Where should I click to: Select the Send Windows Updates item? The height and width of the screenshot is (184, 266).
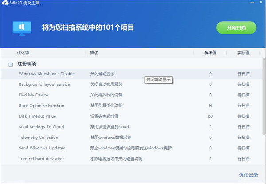pos(42,148)
